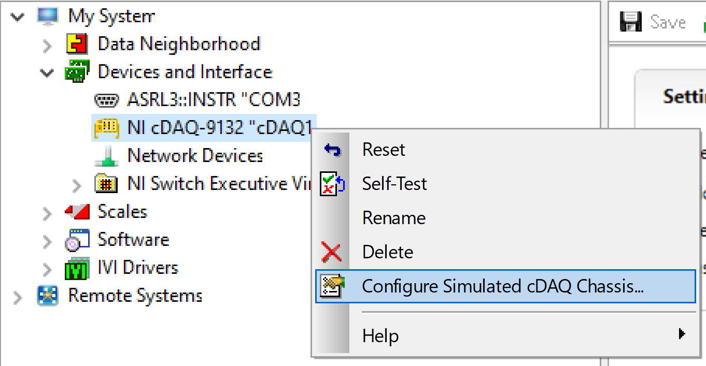Collapse the Devices and Interfaces node
The image size is (706, 366).
tap(47, 73)
